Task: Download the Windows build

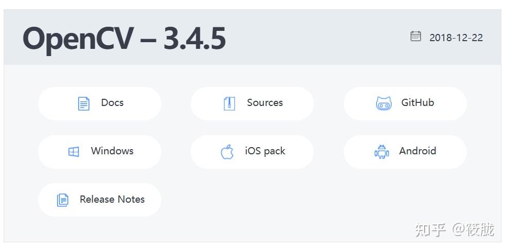Action: [99, 152]
